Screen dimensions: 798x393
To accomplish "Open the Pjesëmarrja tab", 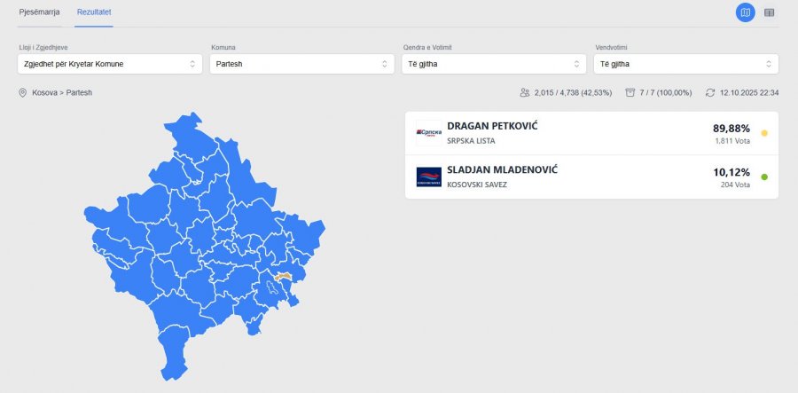I will pyautogui.click(x=39, y=12).
